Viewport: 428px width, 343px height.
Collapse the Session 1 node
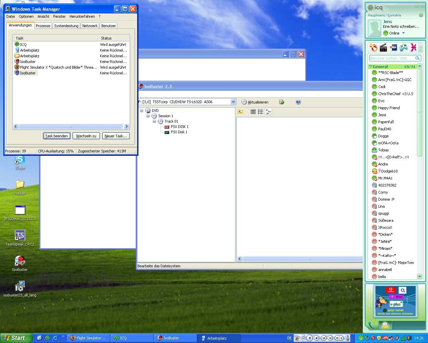point(148,116)
